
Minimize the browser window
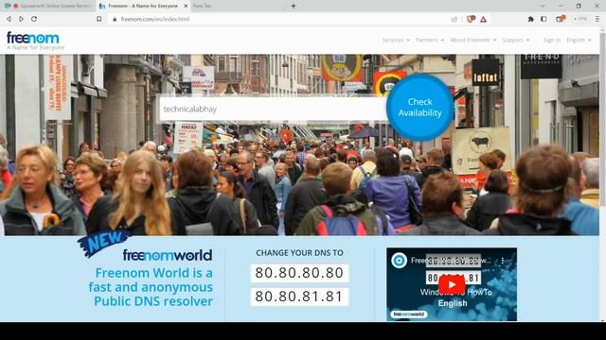561,6
